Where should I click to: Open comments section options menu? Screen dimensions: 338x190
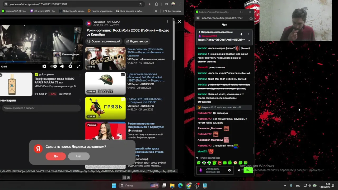[x=80, y=101]
